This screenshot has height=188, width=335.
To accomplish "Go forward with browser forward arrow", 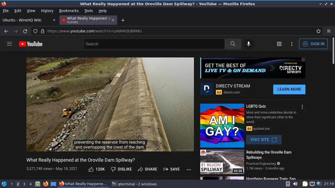I will point(16,31).
